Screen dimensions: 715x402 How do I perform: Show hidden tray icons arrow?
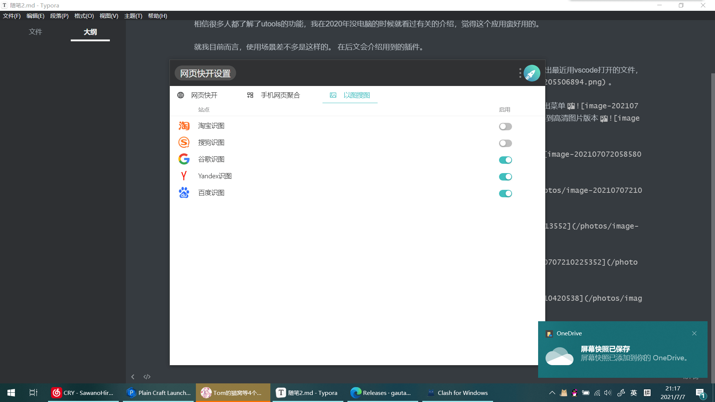click(552, 393)
